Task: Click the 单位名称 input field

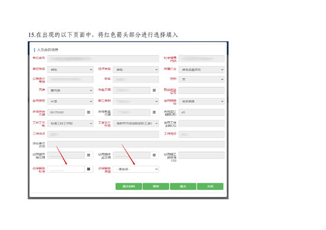Action: pos(103,59)
